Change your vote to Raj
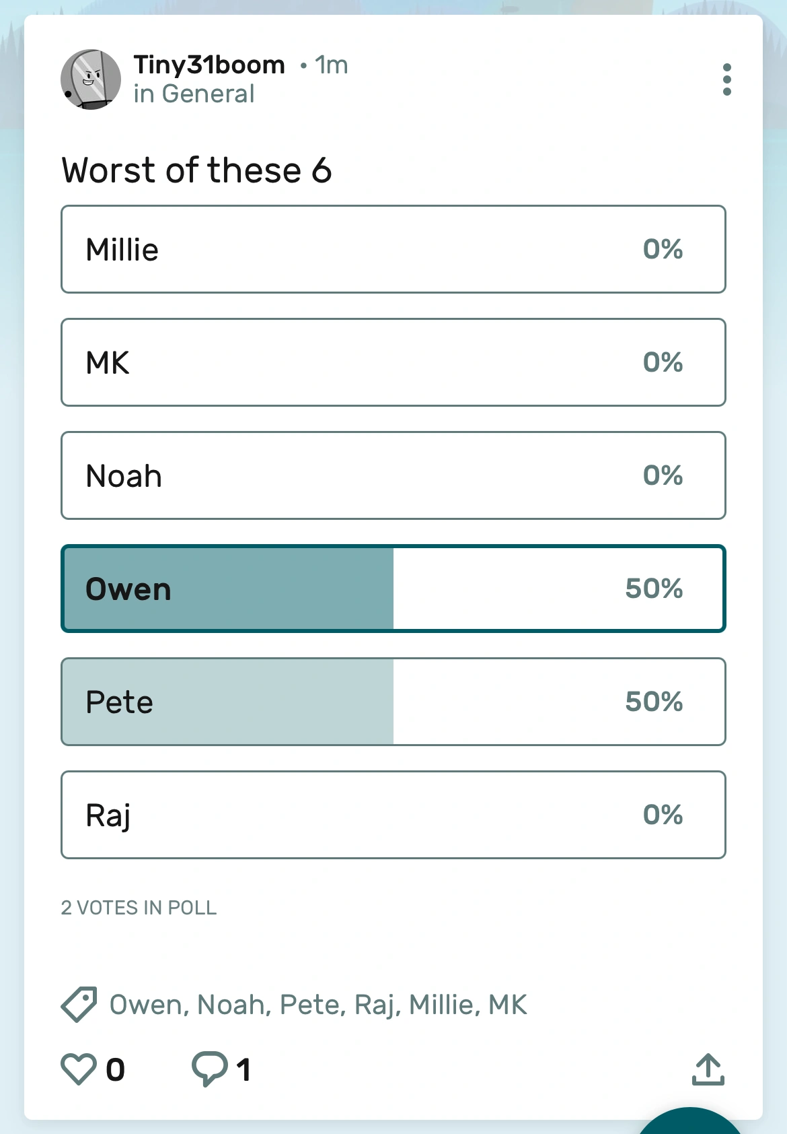787x1134 pixels. point(394,815)
